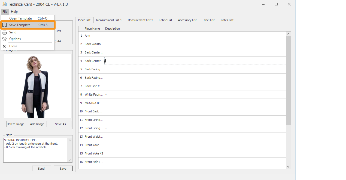
Task: Click the piece list scrollbar down arrow
Action: [289, 167]
